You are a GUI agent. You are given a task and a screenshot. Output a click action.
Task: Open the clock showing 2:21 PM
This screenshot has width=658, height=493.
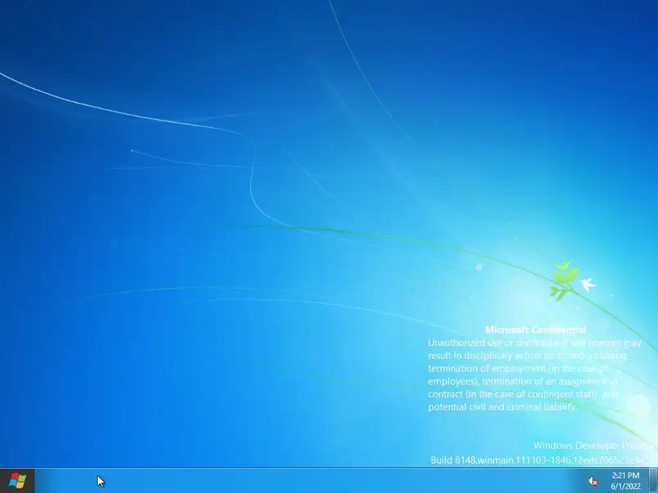[625, 476]
